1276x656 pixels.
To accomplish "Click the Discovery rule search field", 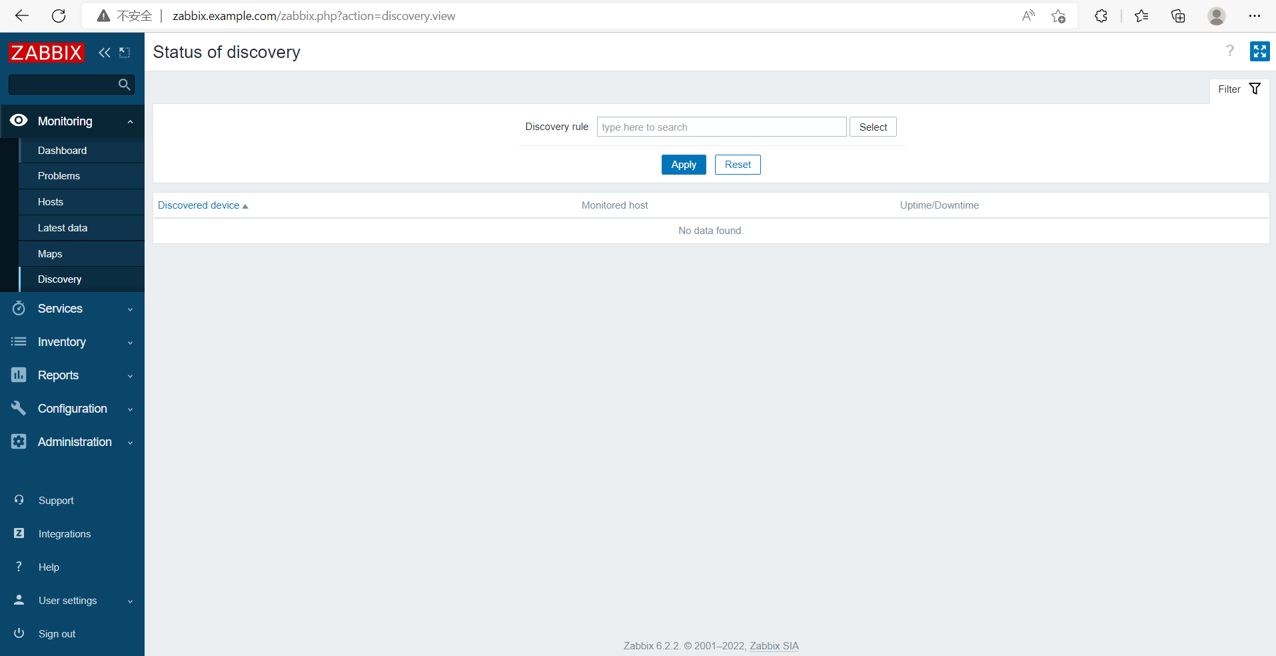I will tap(722, 127).
